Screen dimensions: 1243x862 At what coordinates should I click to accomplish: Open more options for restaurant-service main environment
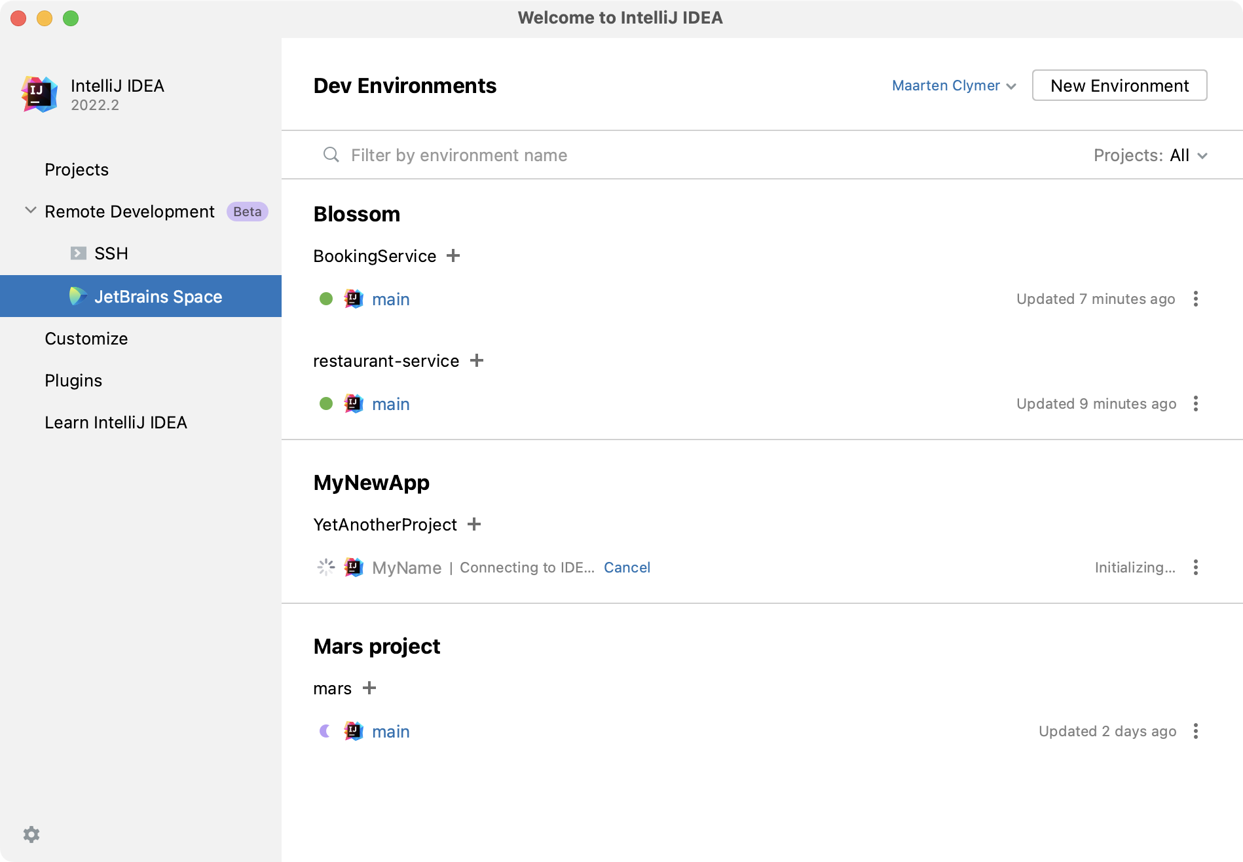[1196, 403]
